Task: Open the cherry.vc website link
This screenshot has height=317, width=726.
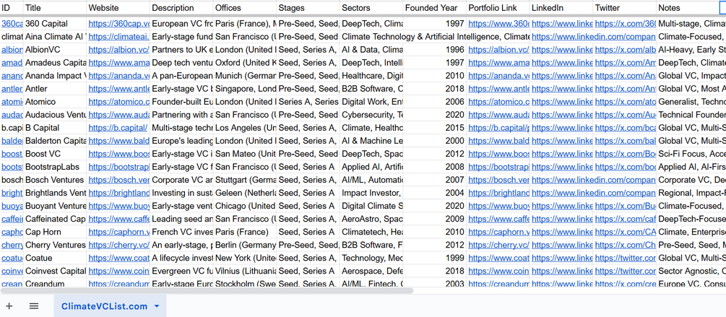Action: 119,245
